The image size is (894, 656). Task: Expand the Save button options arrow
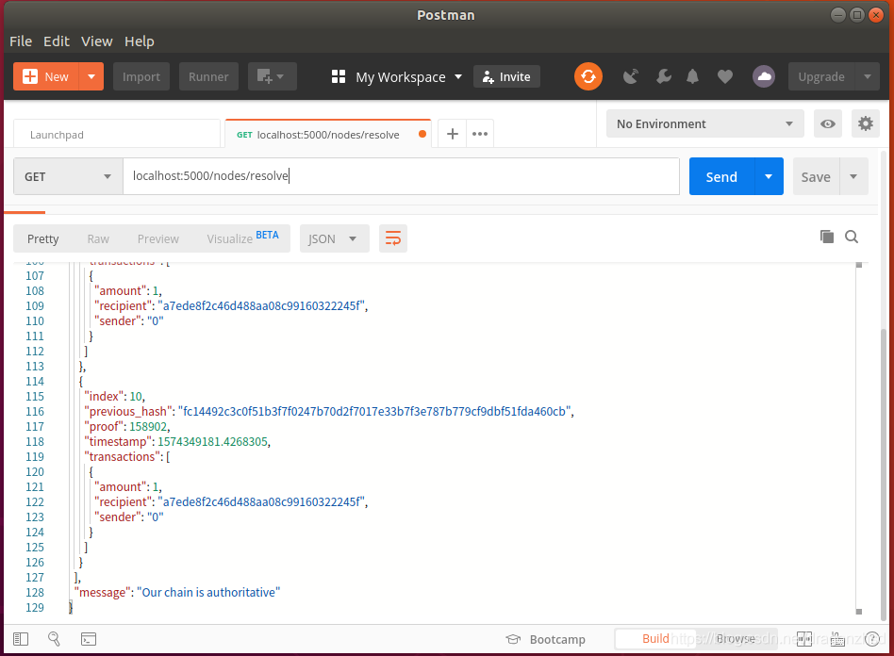coord(853,176)
